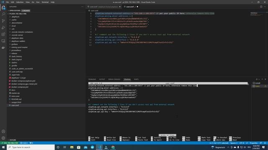Open docker-compose.gpu-miner.yml file

click(x=24, y=84)
